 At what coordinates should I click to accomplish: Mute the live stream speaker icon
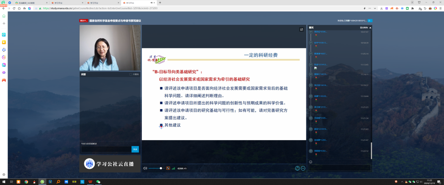145,168
